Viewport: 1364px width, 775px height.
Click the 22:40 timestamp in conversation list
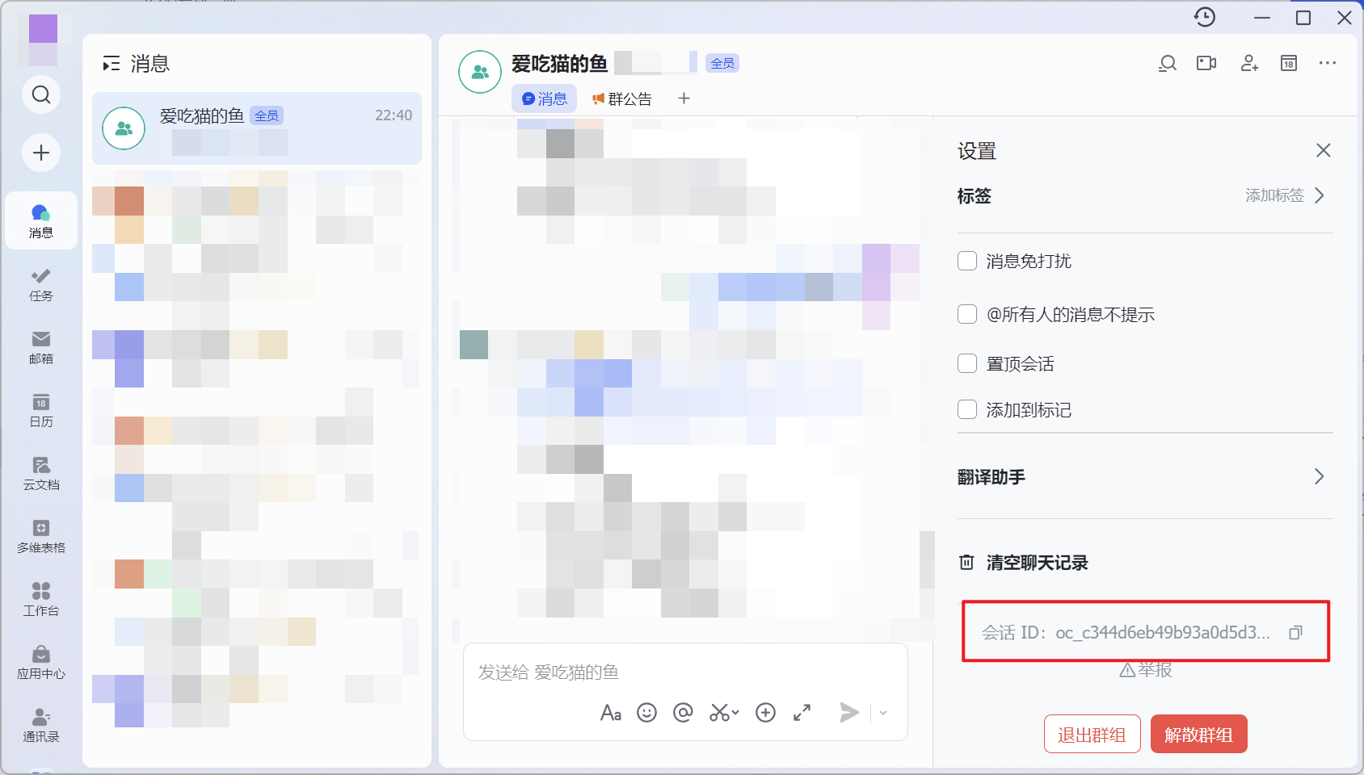(x=394, y=115)
